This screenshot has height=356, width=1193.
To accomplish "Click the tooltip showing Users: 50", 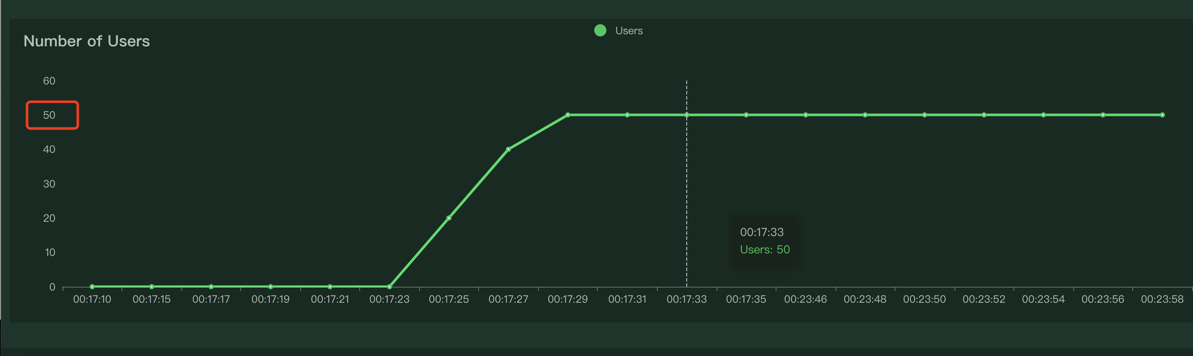I will click(x=765, y=241).
